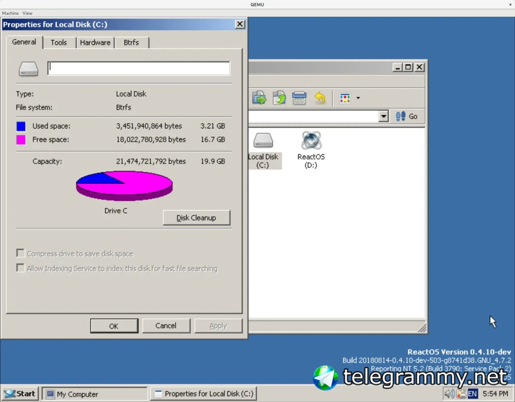Click the Views icon in My Computer toolbar
The height and width of the screenshot is (402, 515).
pyautogui.click(x=345, y=98)
